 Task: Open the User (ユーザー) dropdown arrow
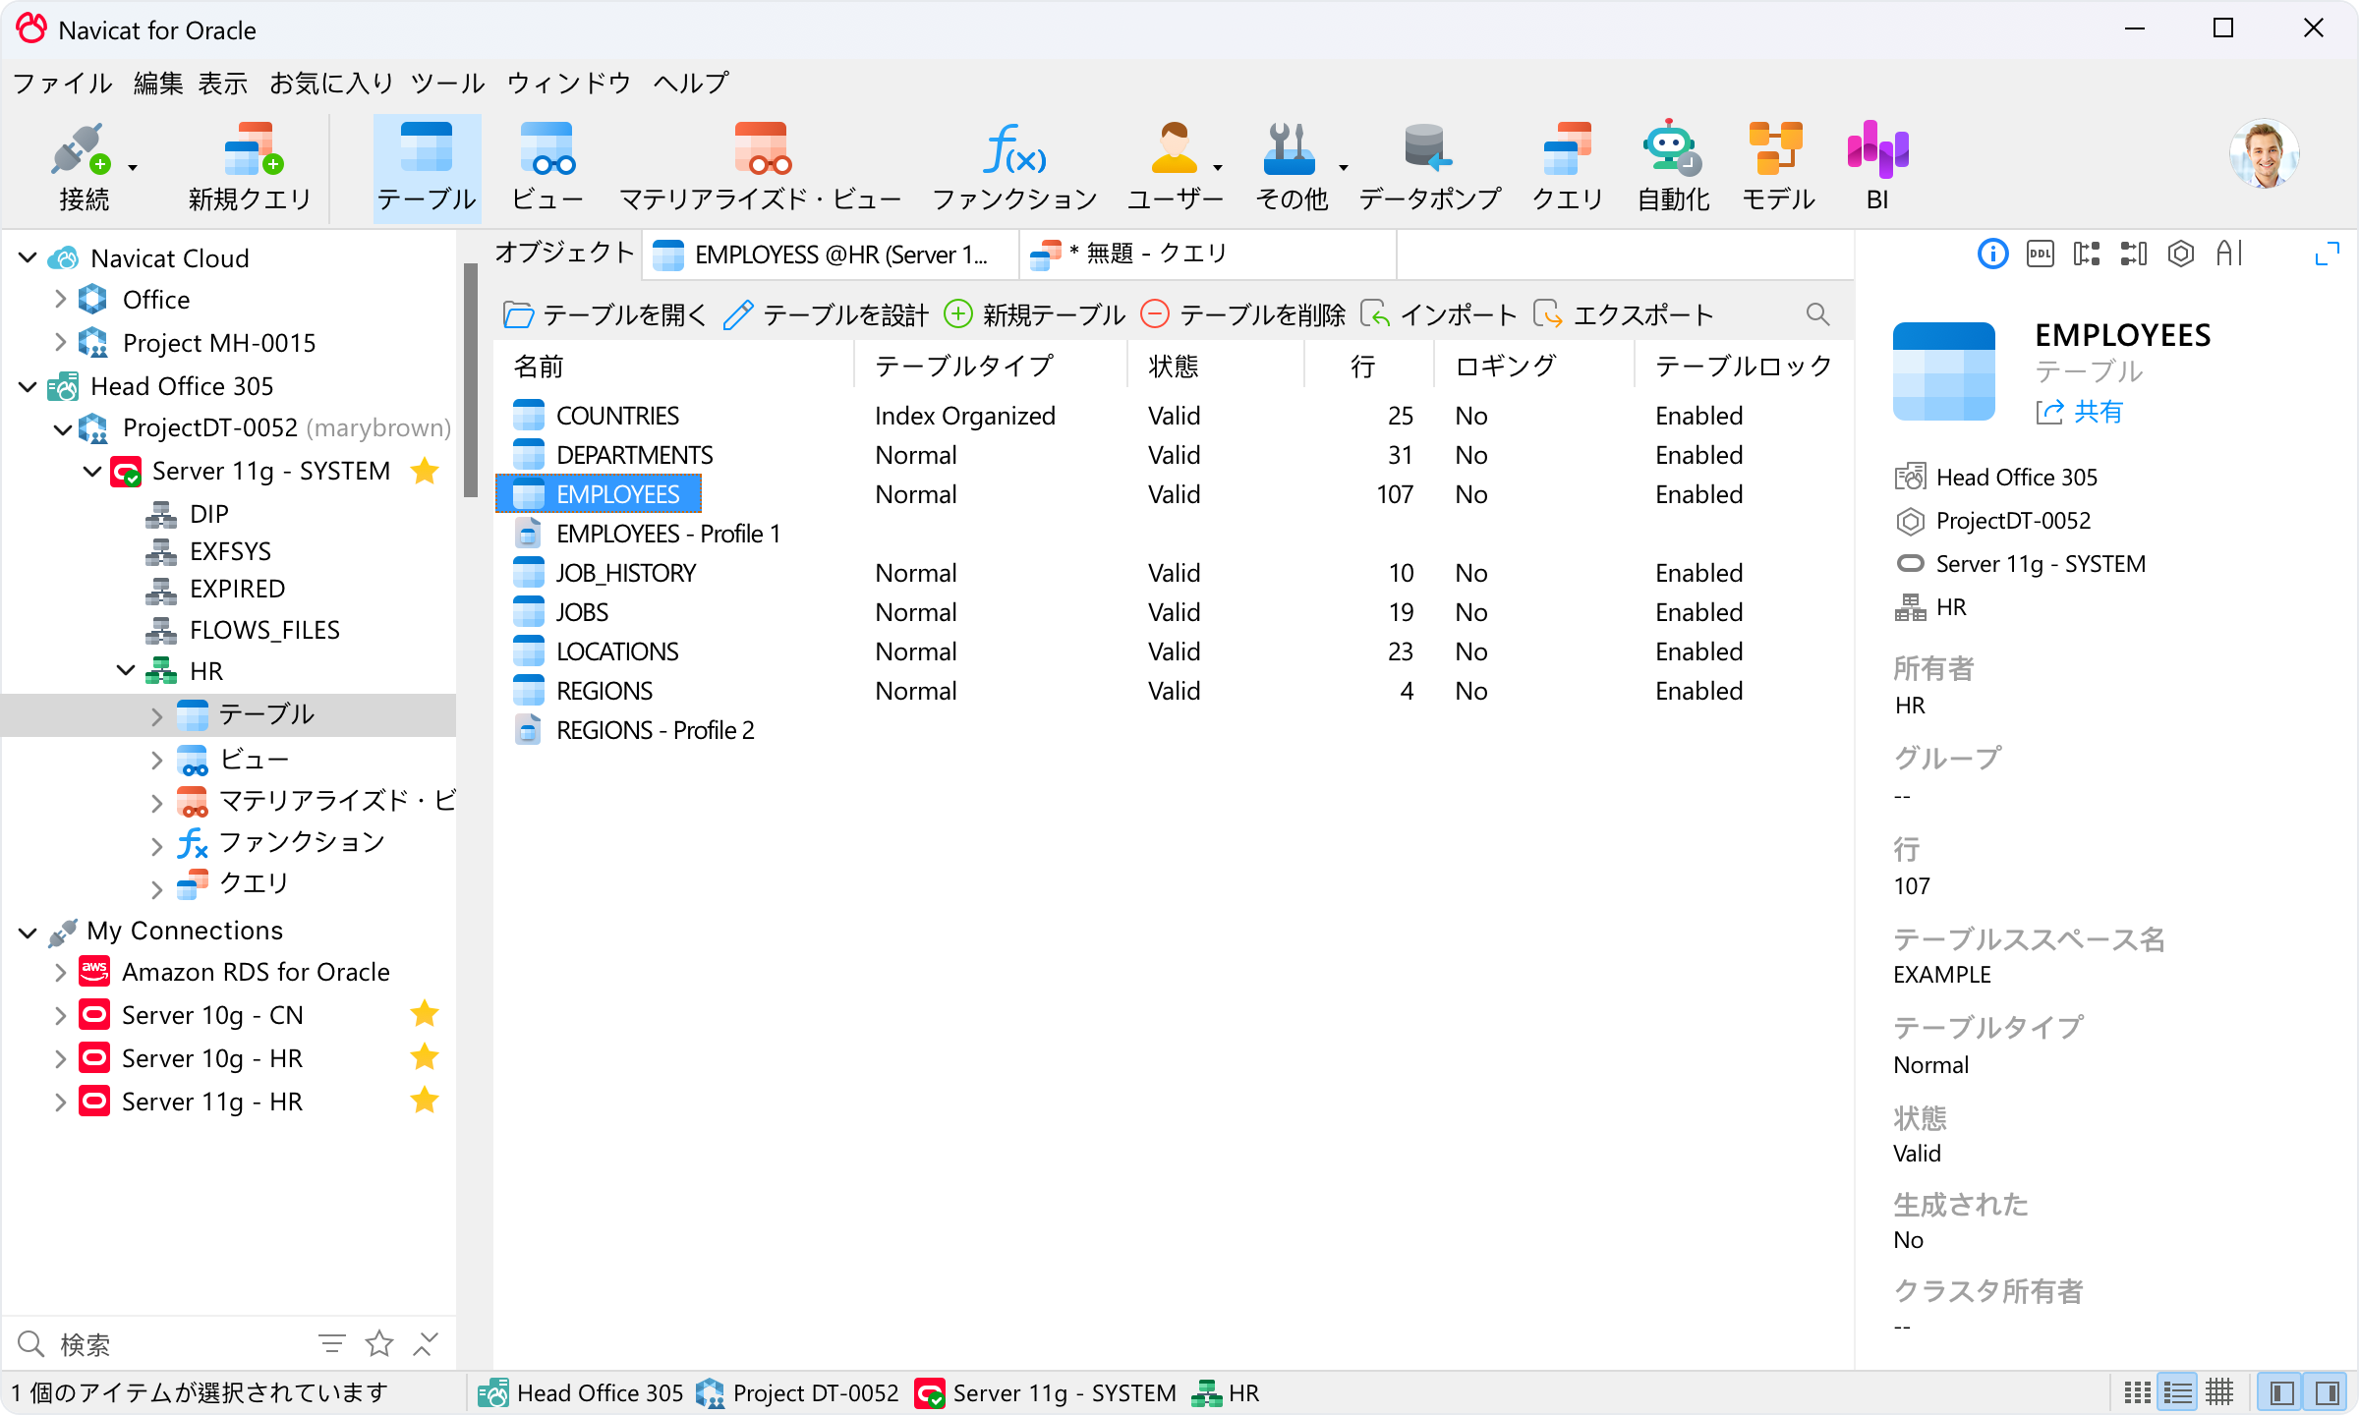click(1218, 168)
